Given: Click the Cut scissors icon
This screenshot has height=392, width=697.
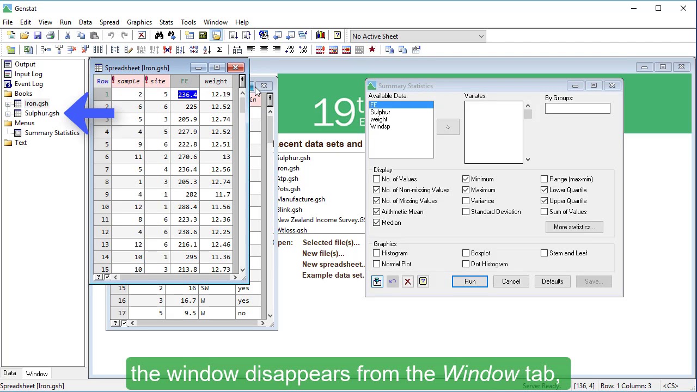Looking at the screenshot, I should (68, 36).
